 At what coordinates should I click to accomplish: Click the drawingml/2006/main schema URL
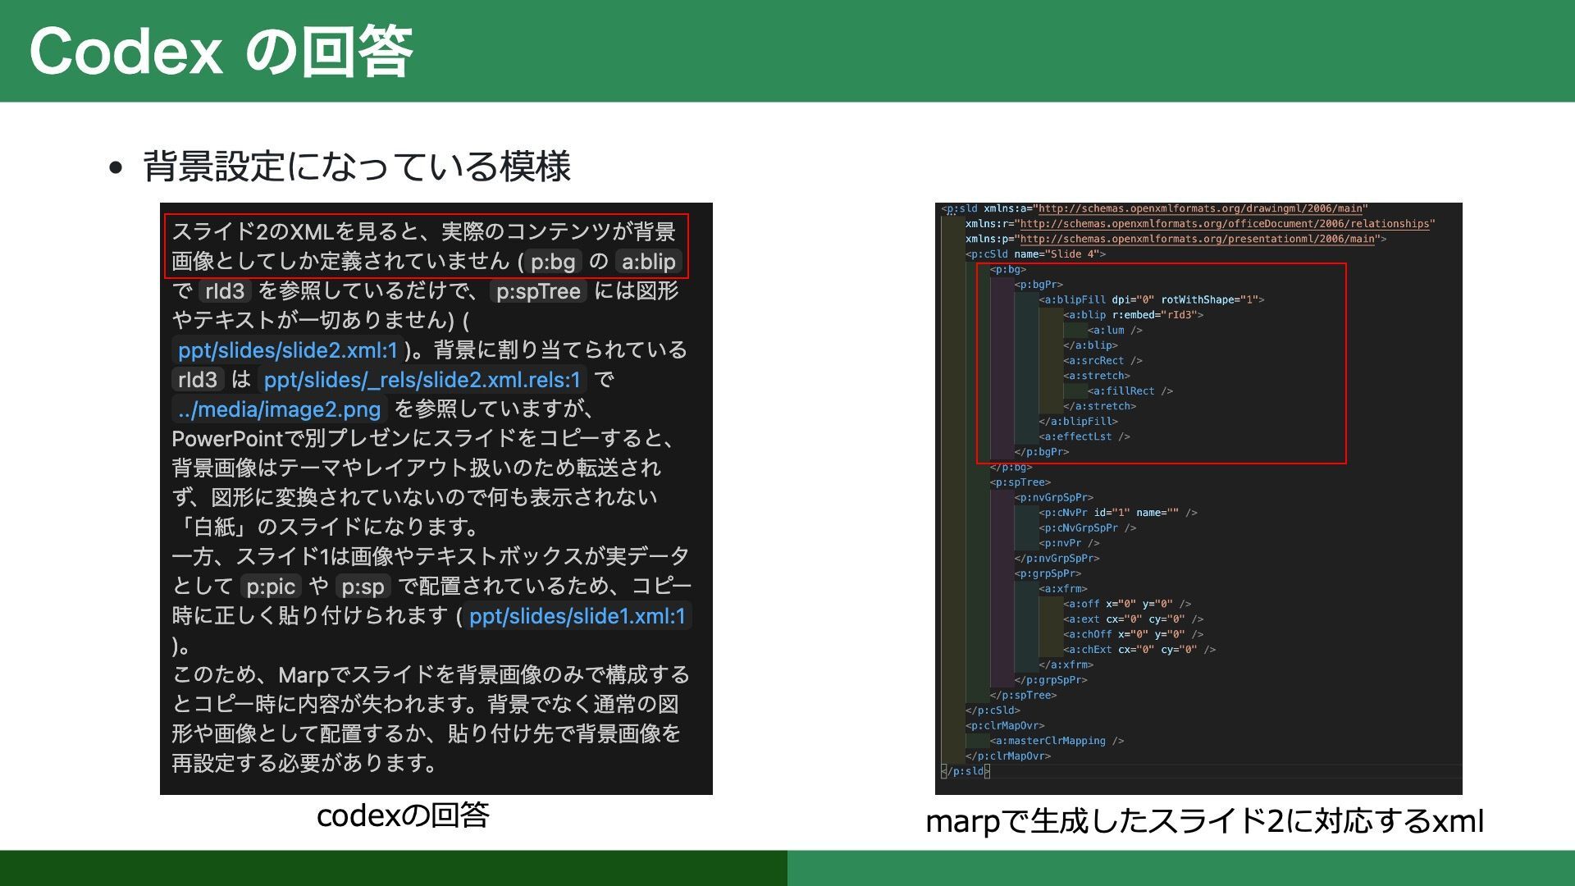click(1200, 208)
